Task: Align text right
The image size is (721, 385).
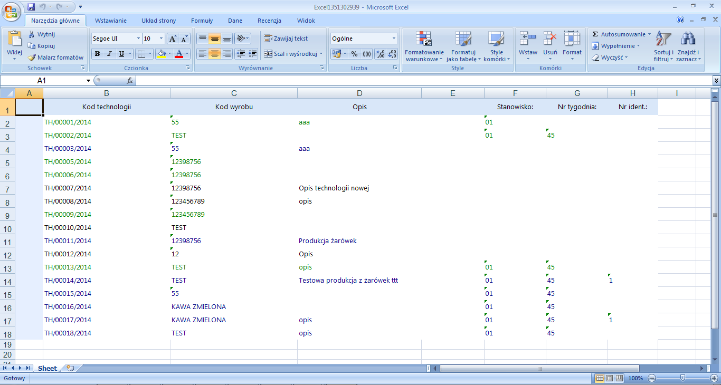Action: pyautogui.click(x=226, y=54)
